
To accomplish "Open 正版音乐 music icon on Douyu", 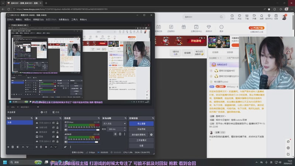I will click(x=171, y=28).
